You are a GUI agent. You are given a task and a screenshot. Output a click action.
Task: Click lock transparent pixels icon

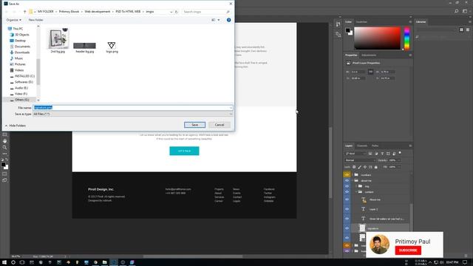pyautogui.click(x=354, y=167)
